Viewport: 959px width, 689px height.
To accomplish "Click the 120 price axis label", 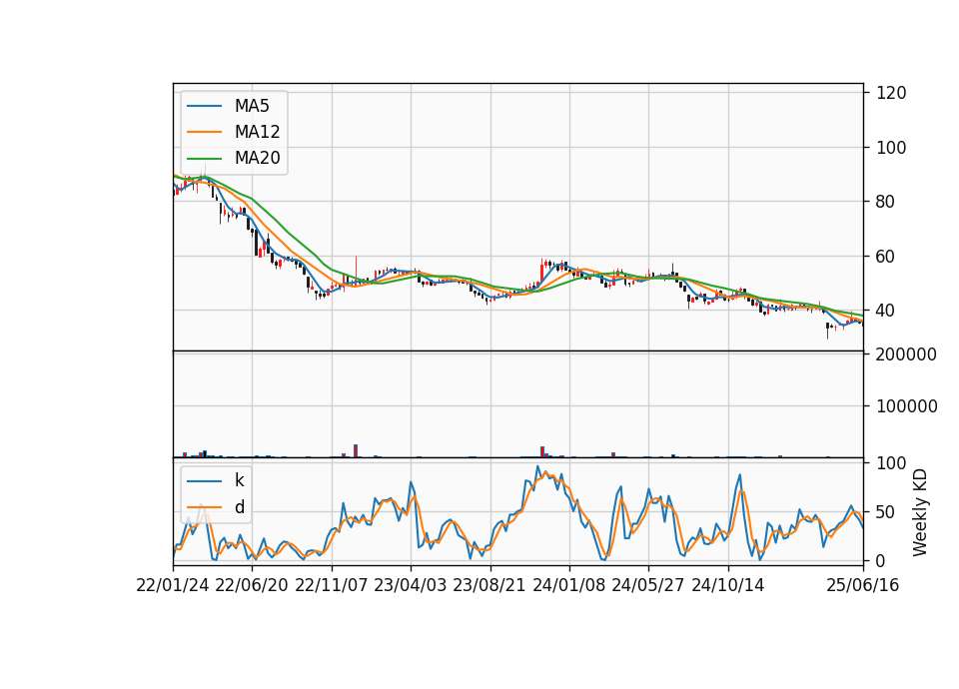I will point(891,93).
